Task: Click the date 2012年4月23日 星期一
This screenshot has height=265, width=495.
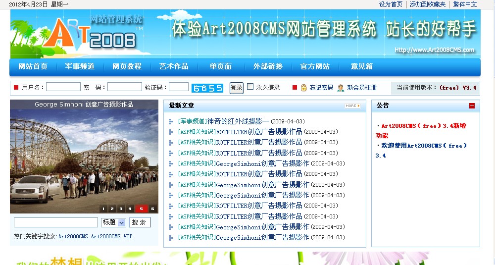Action: [39, 4]
